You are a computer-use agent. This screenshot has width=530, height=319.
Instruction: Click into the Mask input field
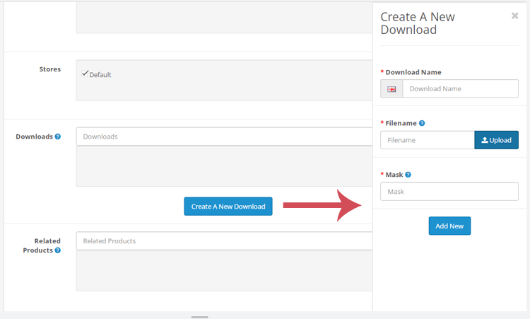(449, 192)
